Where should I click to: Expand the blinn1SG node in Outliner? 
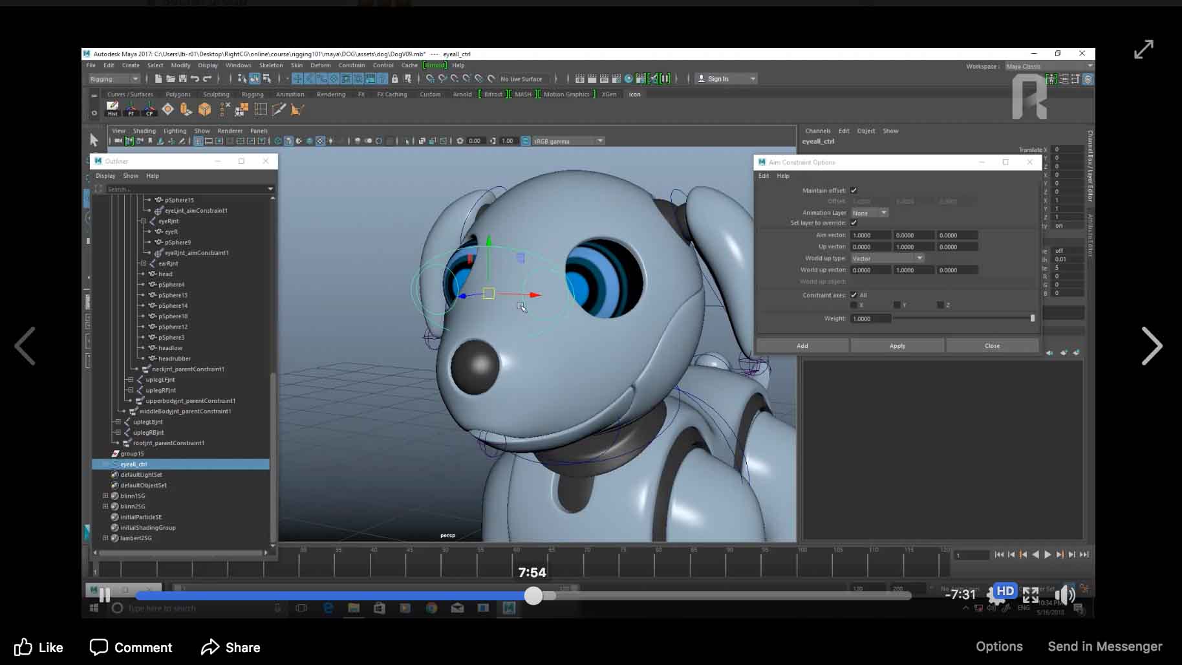point(105,496)
